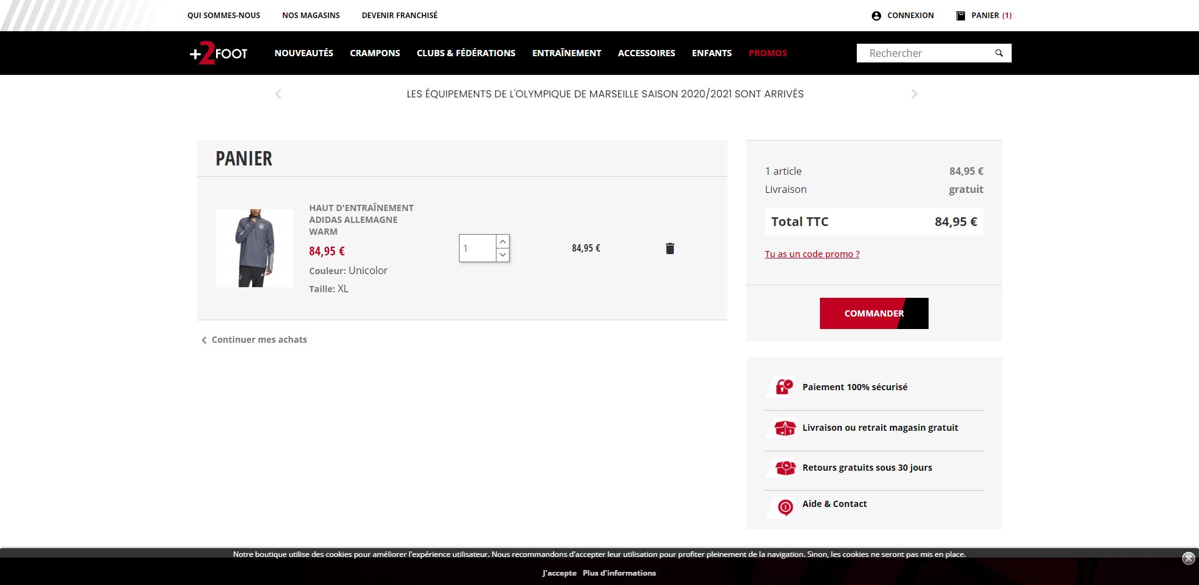Click the quantity input field

click(478, 248)
